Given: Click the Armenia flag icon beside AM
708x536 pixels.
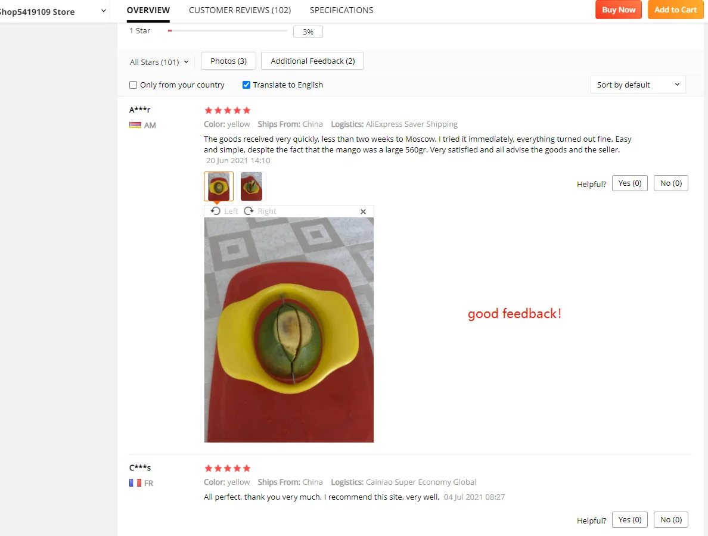Looking at the screenshot, I should 135,125.
